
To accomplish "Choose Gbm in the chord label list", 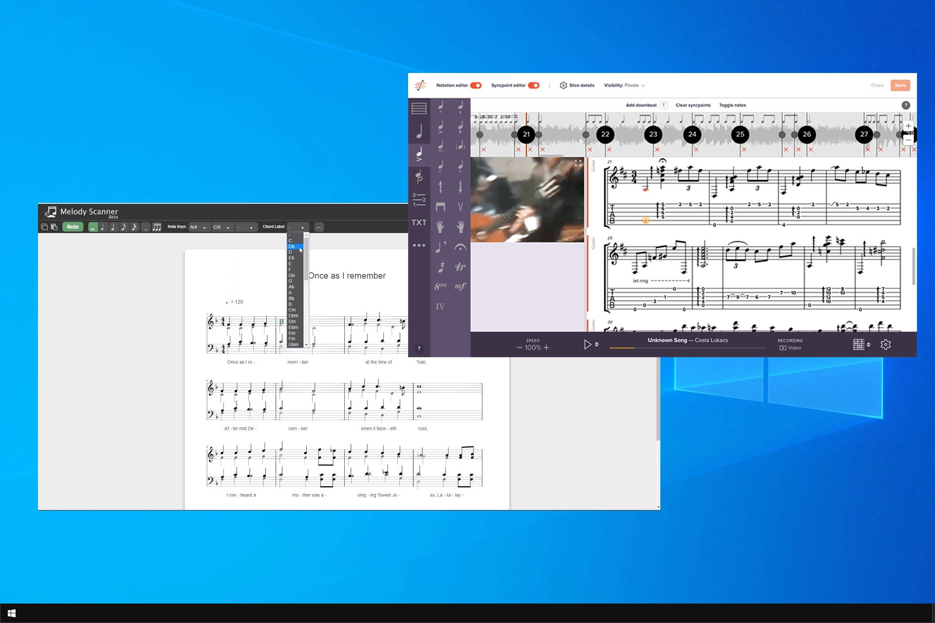I will click(295, 345).
